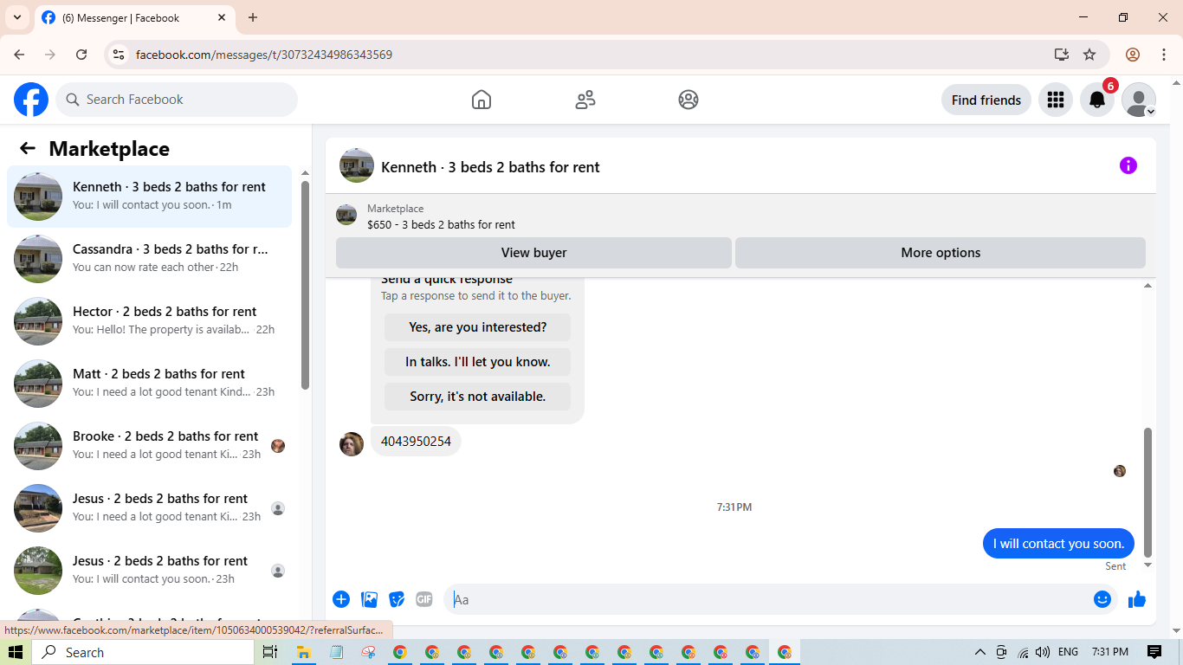Show hidden system tray icons
Screen dimensions: 1183x665
tap(980, 652)
